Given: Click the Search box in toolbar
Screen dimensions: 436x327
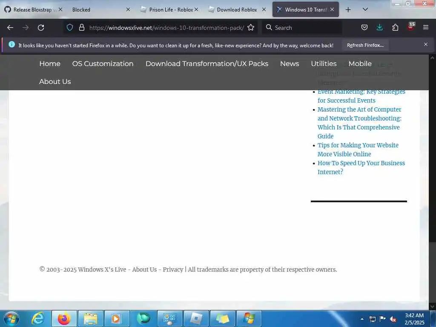Looking at the screenshot, I should pyautogui.click(x=302, y=28).
